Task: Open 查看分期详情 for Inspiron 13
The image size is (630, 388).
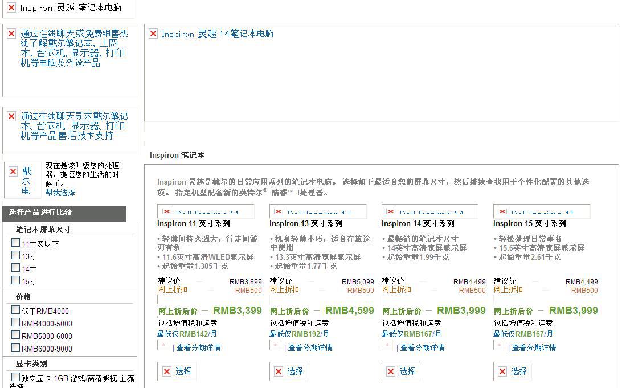Action: coord(310,348)
